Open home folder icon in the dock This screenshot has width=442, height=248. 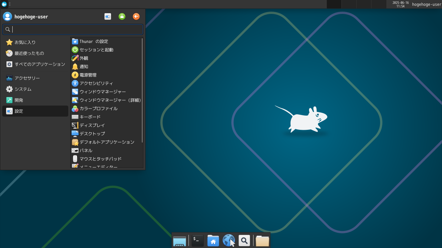coord(213,241)
